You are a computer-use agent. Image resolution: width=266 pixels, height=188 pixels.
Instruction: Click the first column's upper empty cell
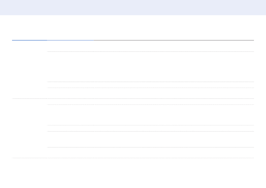29,69
